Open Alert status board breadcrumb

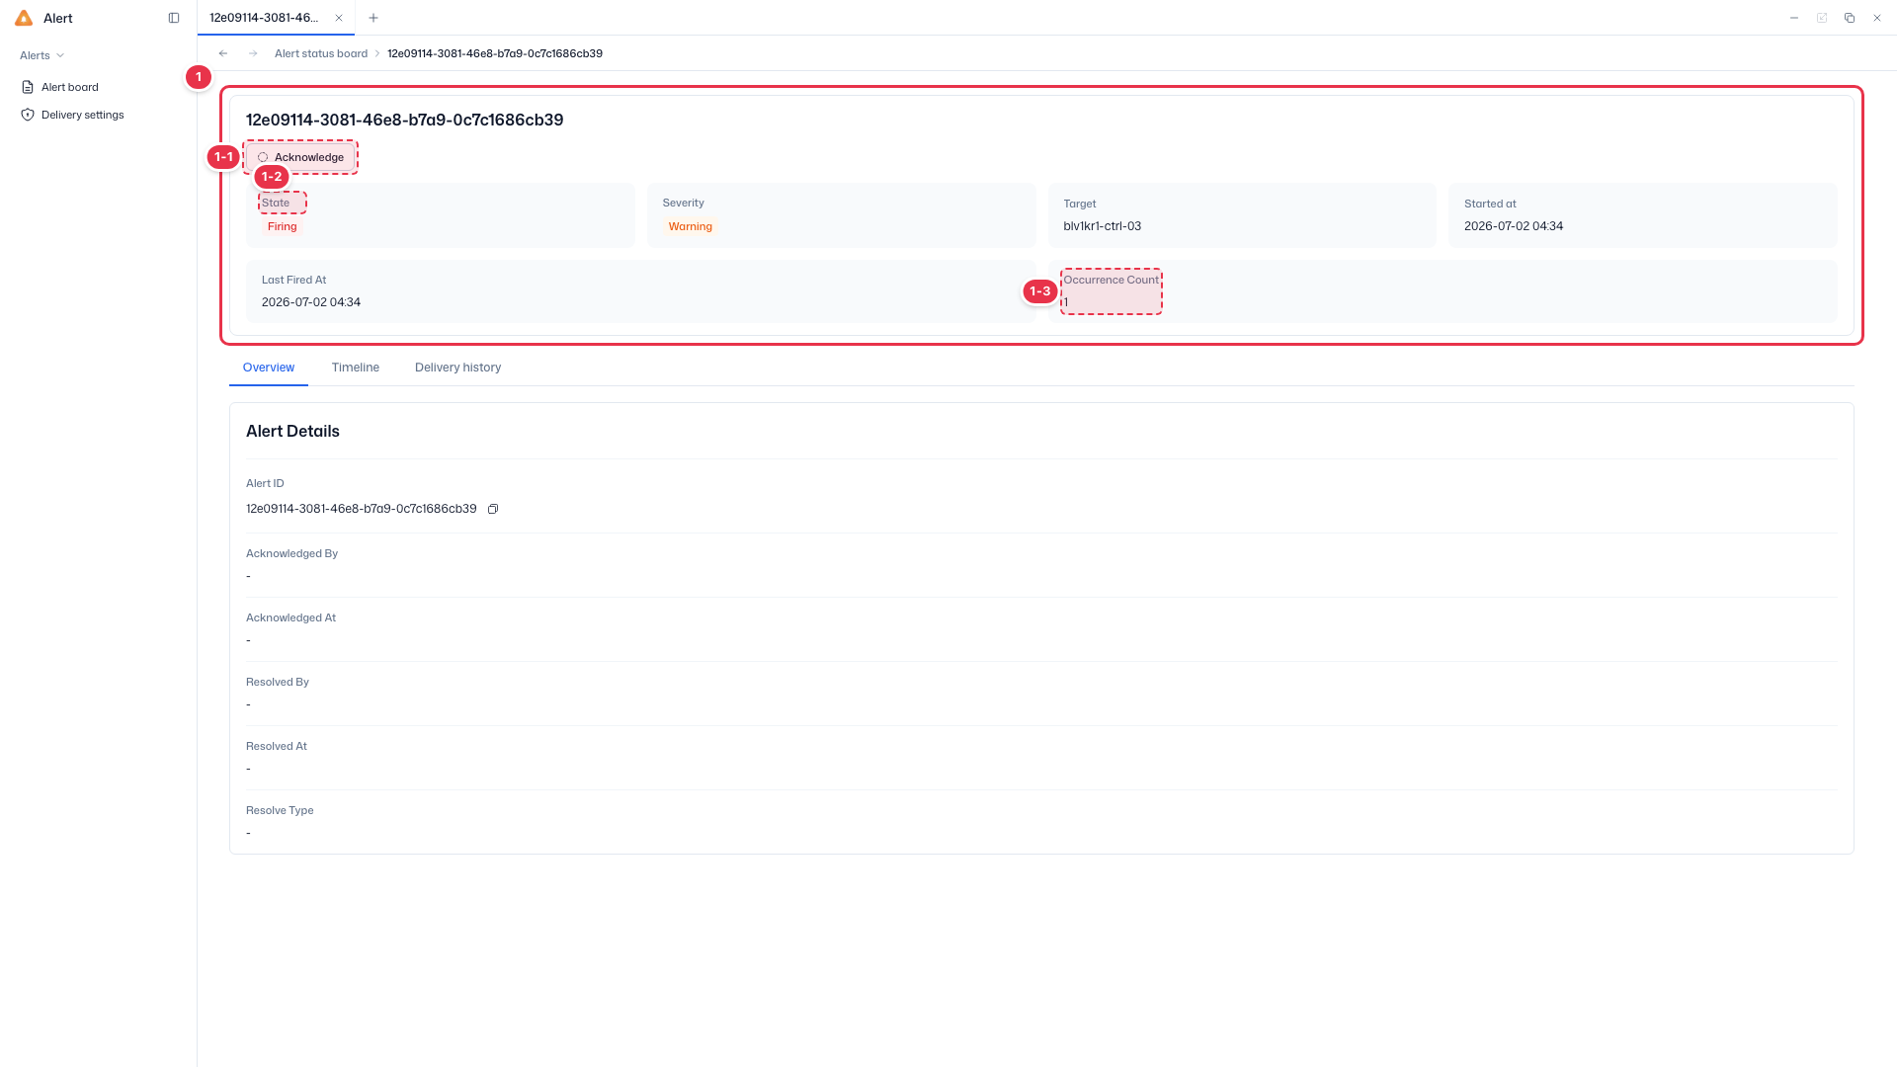[321, 53]
